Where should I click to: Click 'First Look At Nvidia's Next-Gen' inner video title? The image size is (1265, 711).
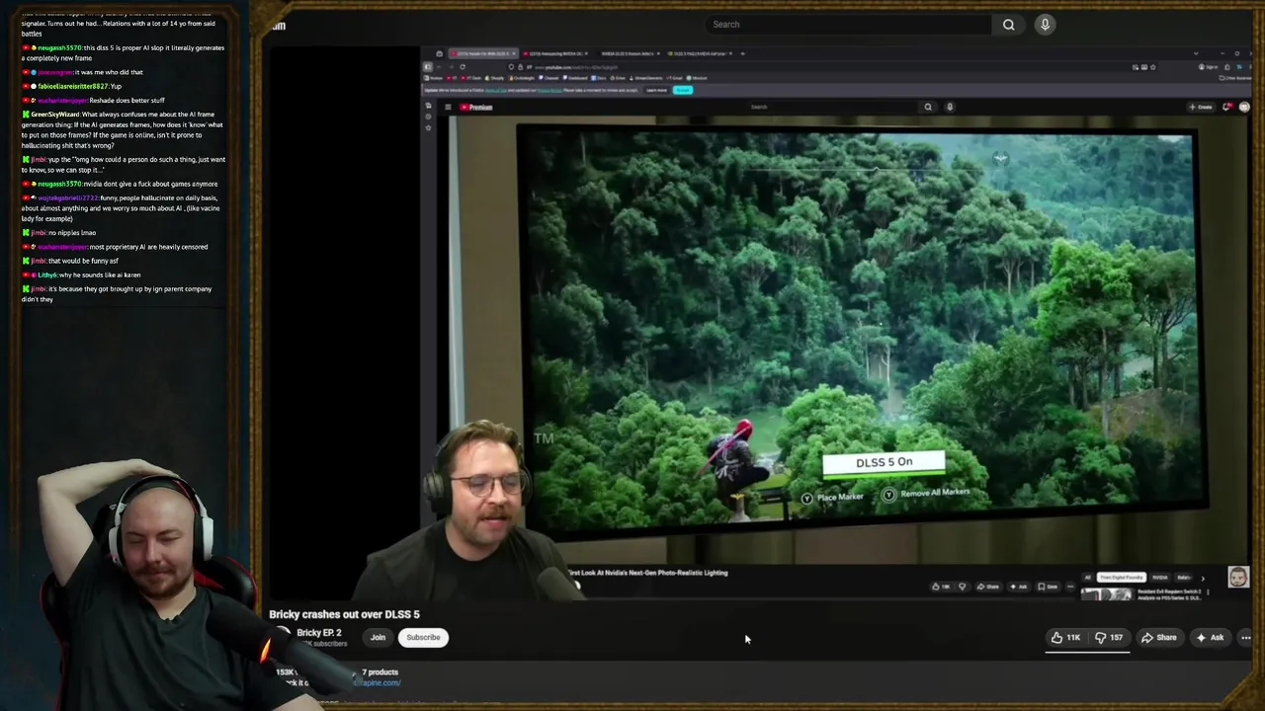click(x=648, y=573)
